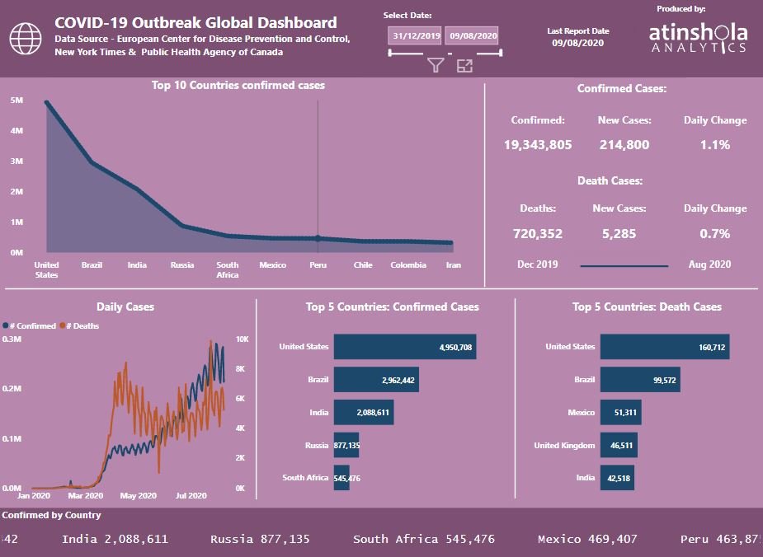763x557 pixels.
Task: Open the filter funnel icon
Action: [436, 65]
